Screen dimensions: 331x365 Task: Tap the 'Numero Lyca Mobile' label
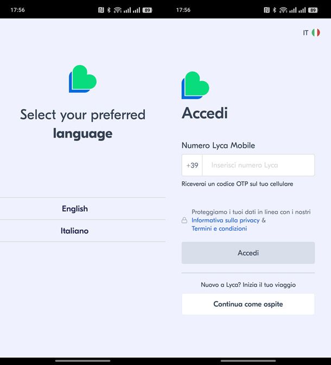pyautogui.click(x=218, y=145)
